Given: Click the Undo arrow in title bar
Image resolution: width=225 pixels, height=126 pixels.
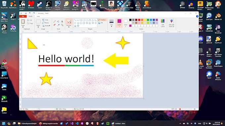Looking at the screenshot, I should tap(30, 13).
